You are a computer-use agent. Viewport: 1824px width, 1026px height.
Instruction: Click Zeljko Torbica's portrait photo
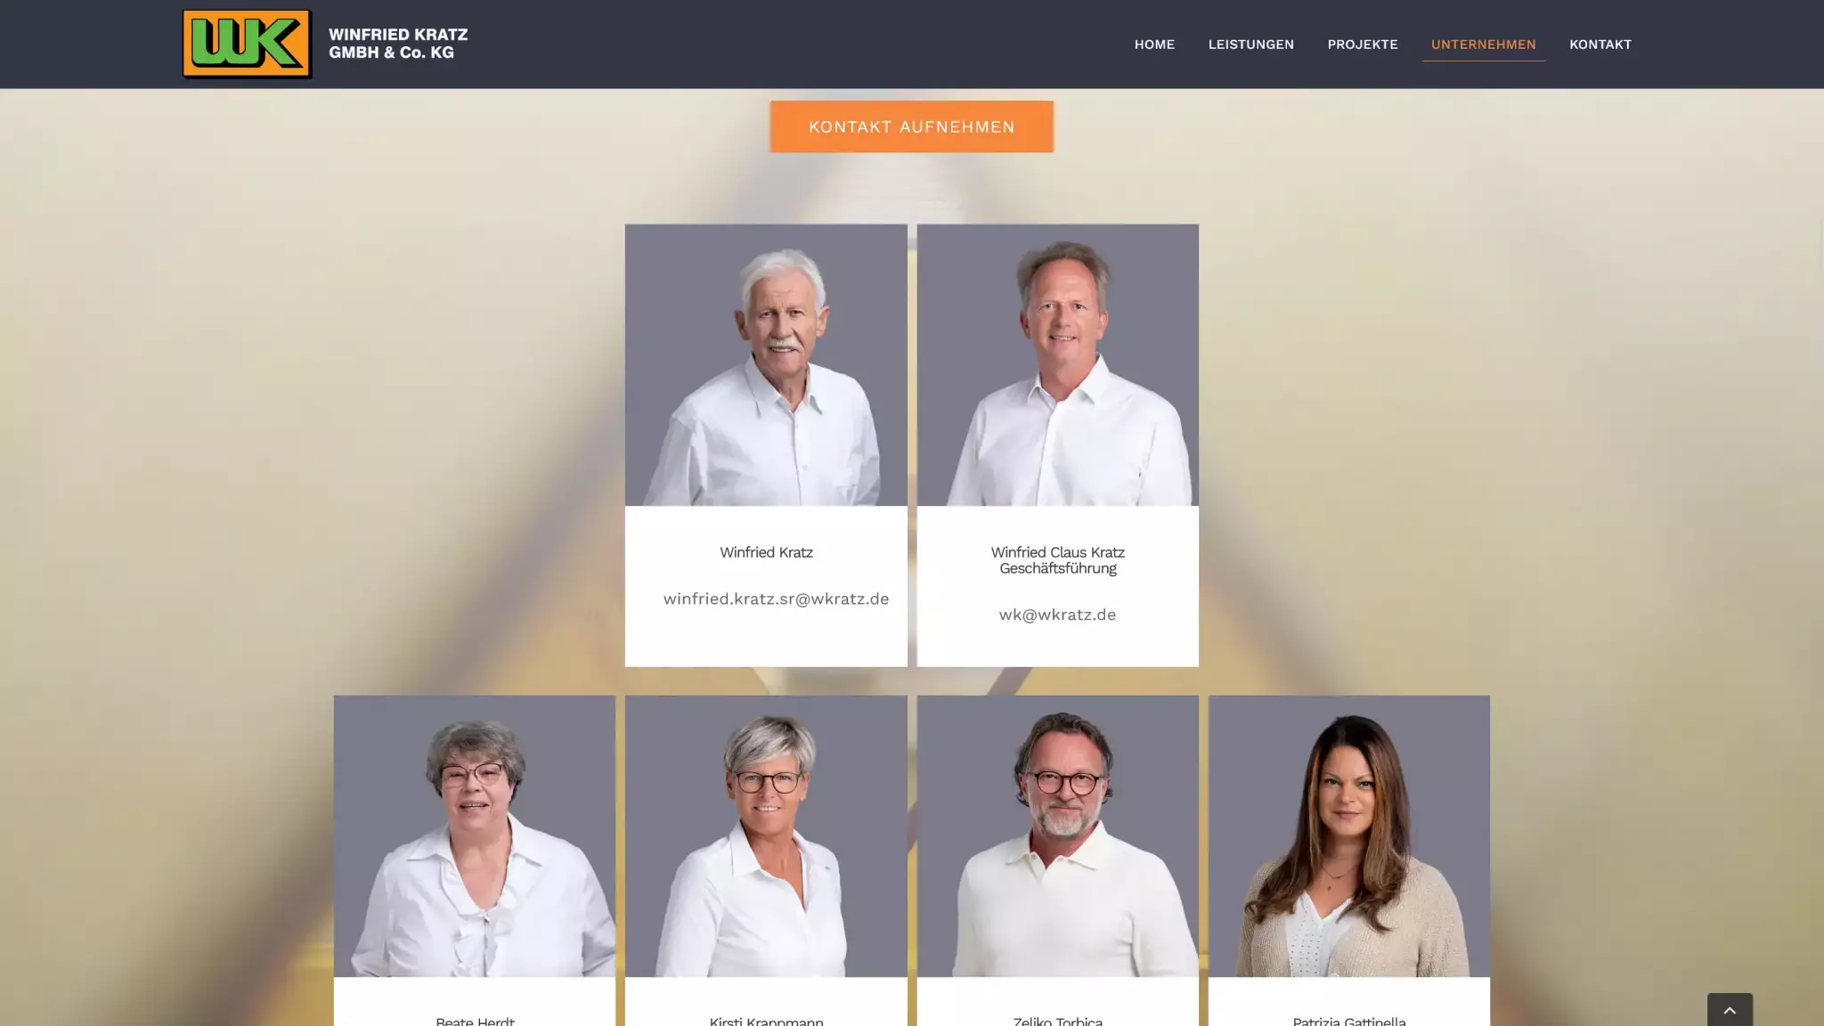coord(1057,836)
